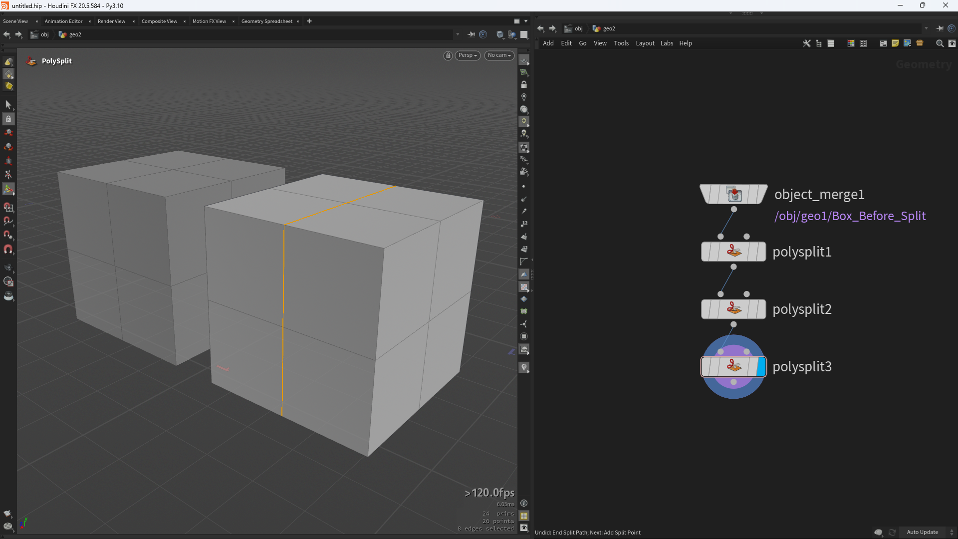
Task: Open the scene view pane options arrow
Action: (x=526, y=21)
